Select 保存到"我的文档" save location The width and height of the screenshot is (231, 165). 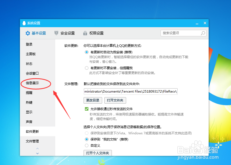[x=87, y=139]
